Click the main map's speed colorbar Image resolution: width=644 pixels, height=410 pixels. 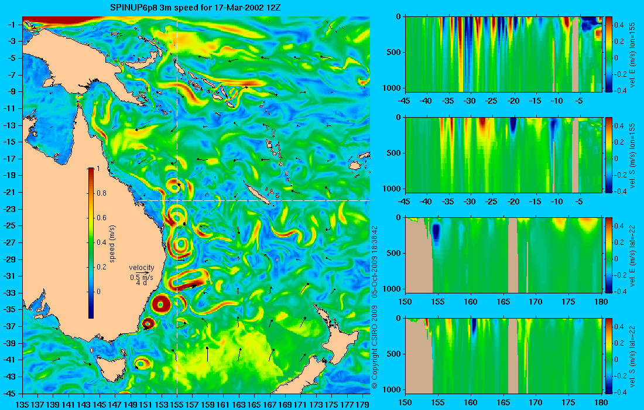(91, 243)
